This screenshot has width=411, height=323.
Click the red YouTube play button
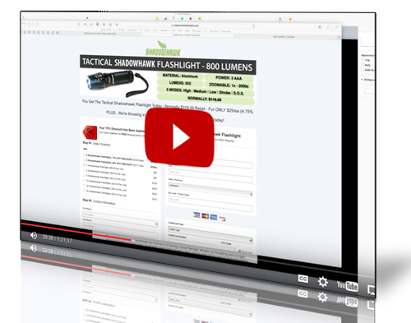tap(179, 137)
